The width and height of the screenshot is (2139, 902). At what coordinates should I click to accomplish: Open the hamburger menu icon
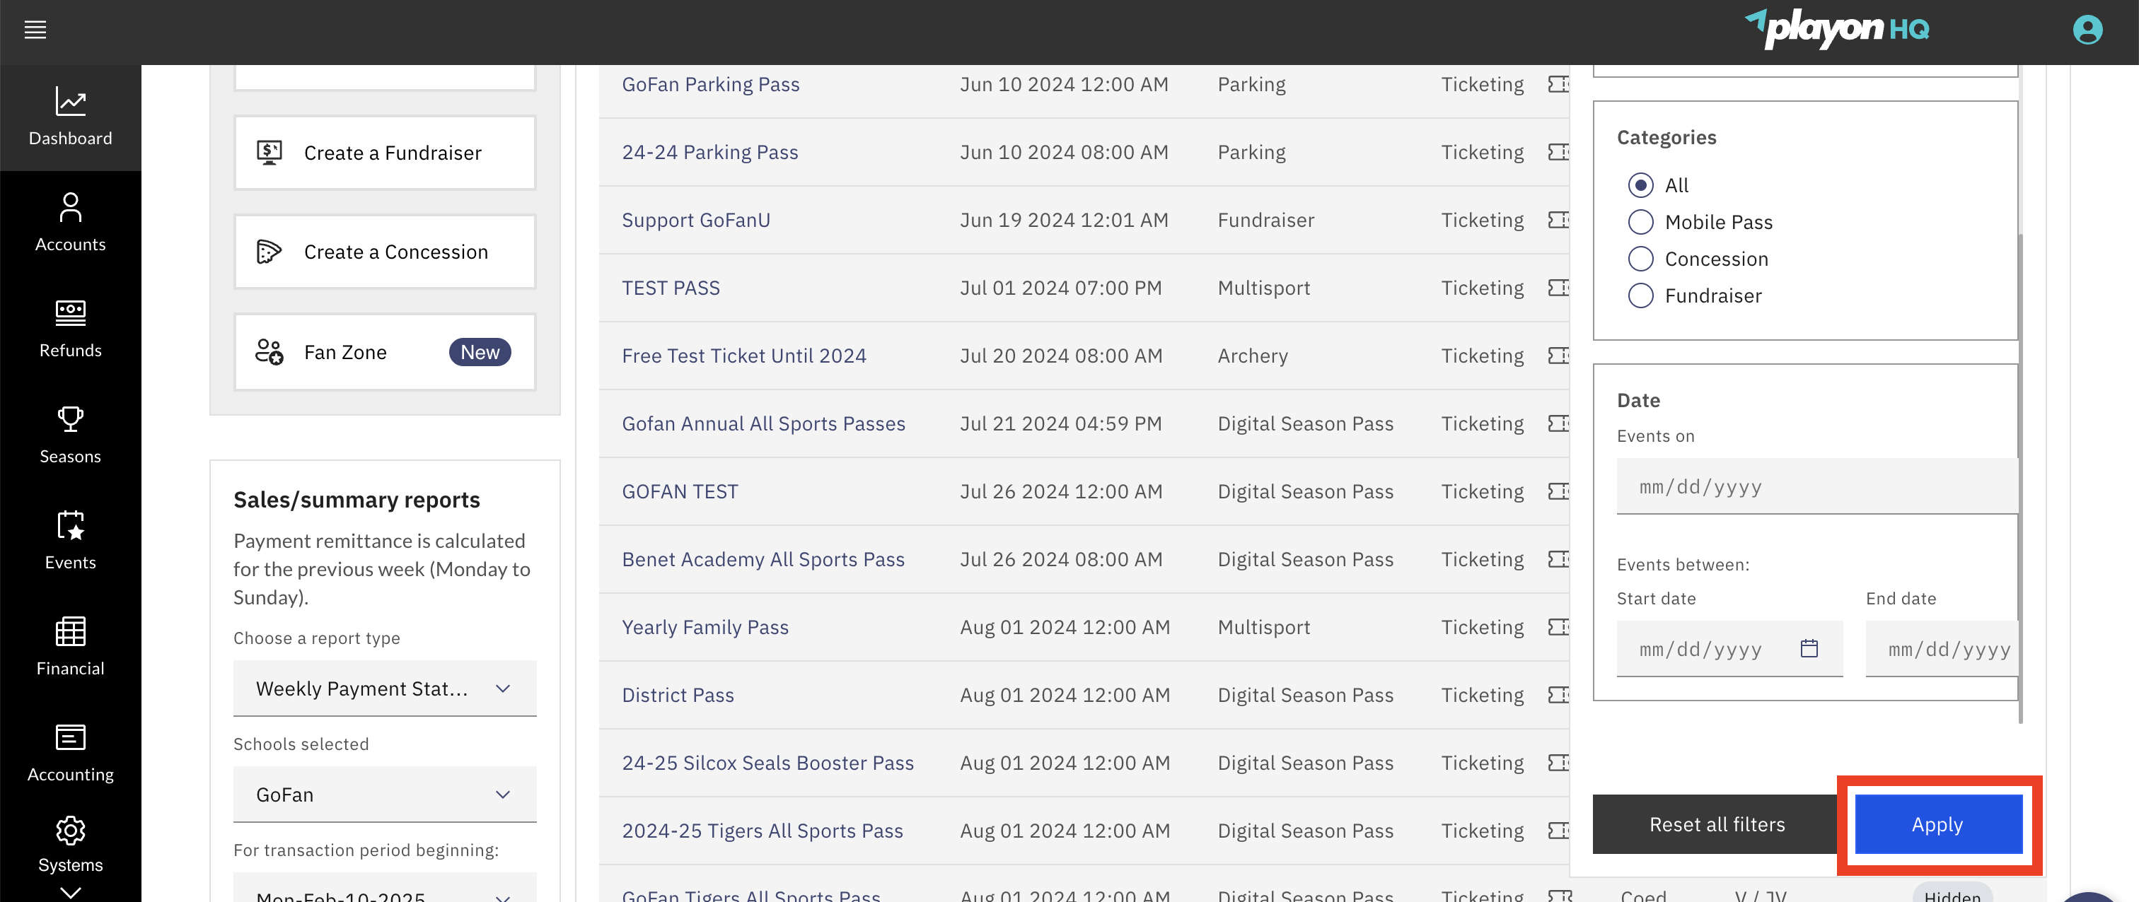[35, 30]
